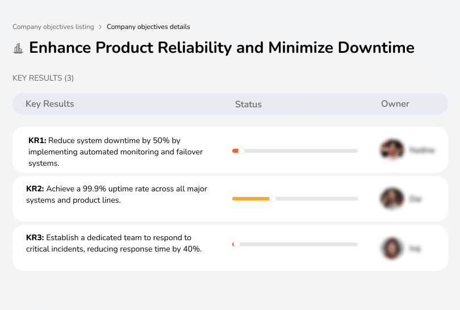Click the KR3 owner name

(415, 249)
